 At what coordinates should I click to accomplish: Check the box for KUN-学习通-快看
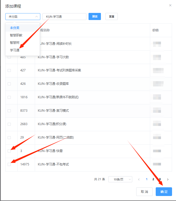tap(9, 151)
